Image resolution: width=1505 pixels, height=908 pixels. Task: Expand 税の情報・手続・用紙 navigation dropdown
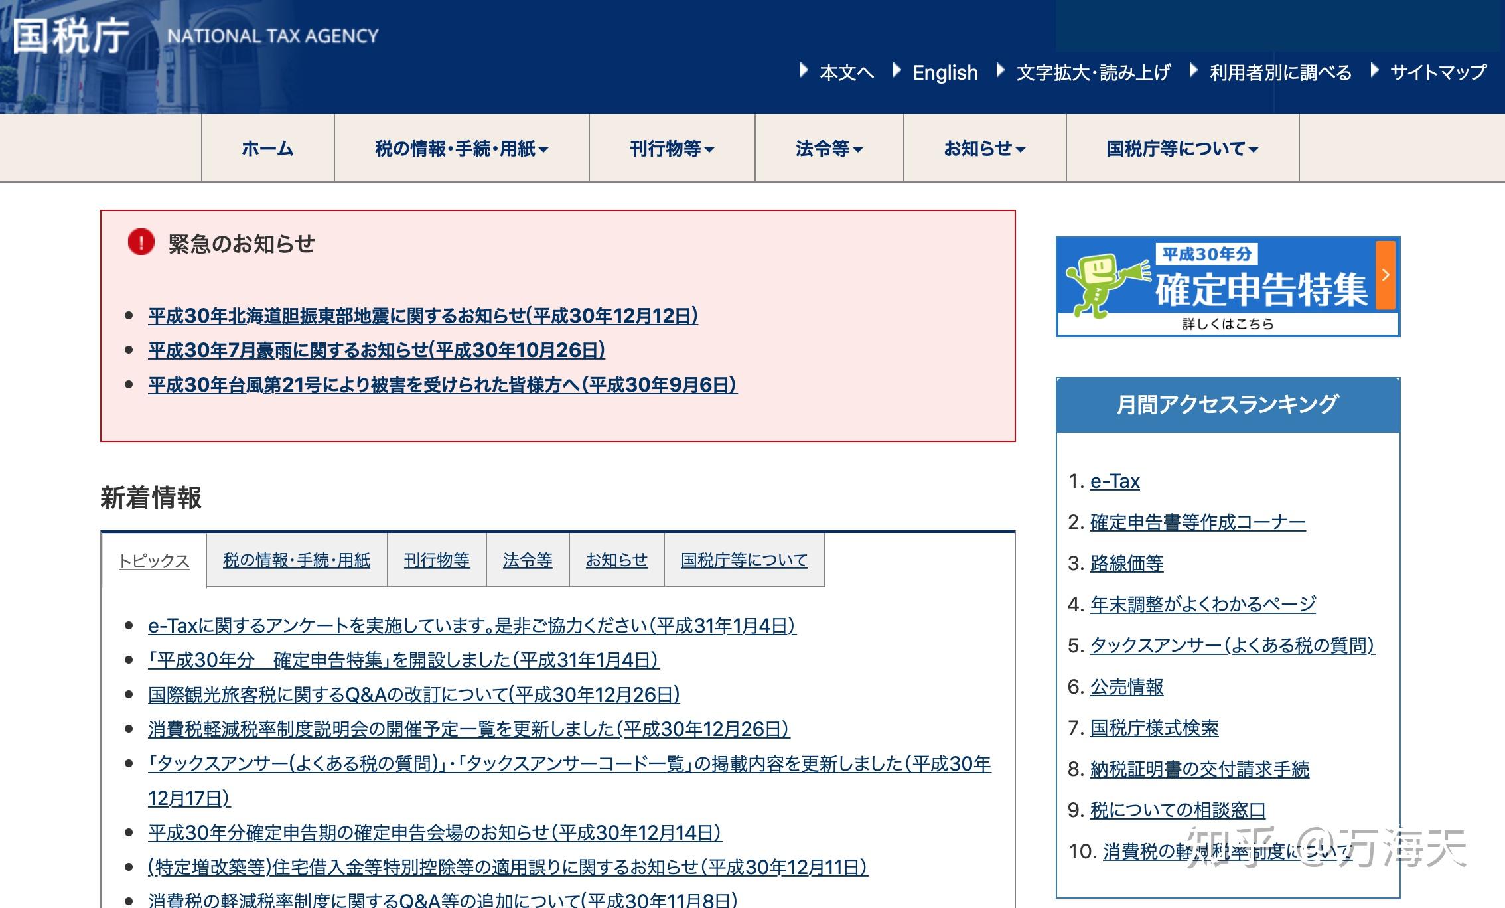click(461, 149)
